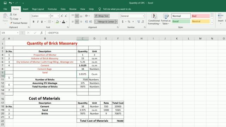Click the Save icon in title bar

point(5,3)
